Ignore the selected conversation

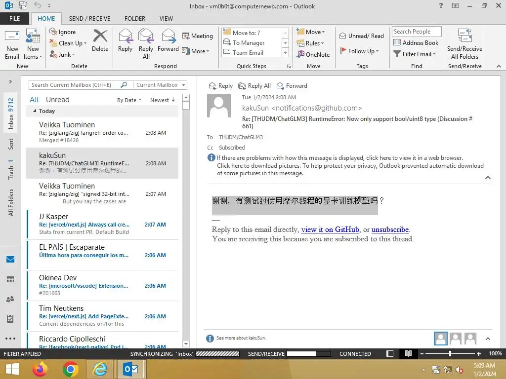(63, 32)
